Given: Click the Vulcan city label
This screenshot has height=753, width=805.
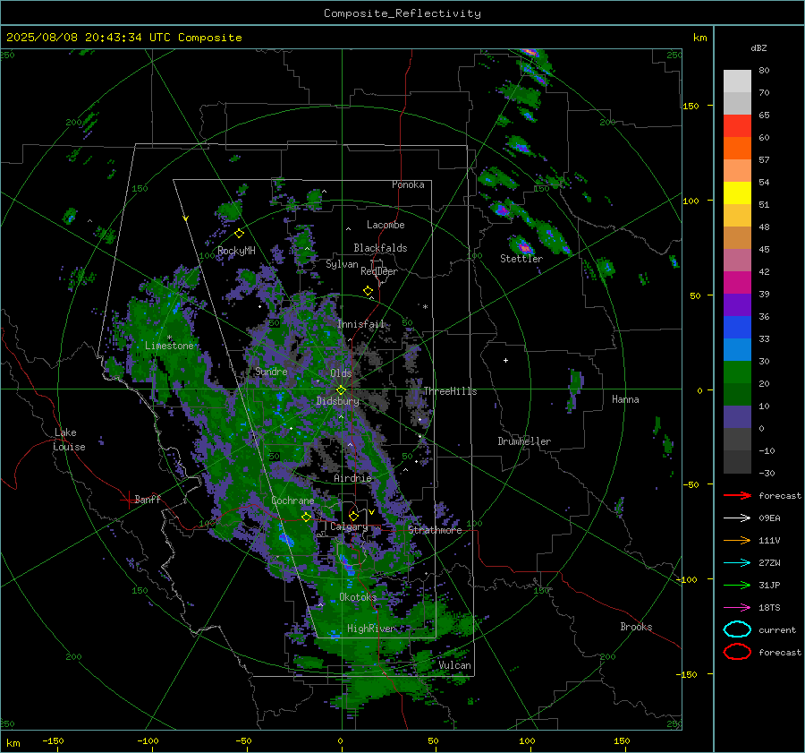Looking at the screenshot, I should [x=455, y=665].
